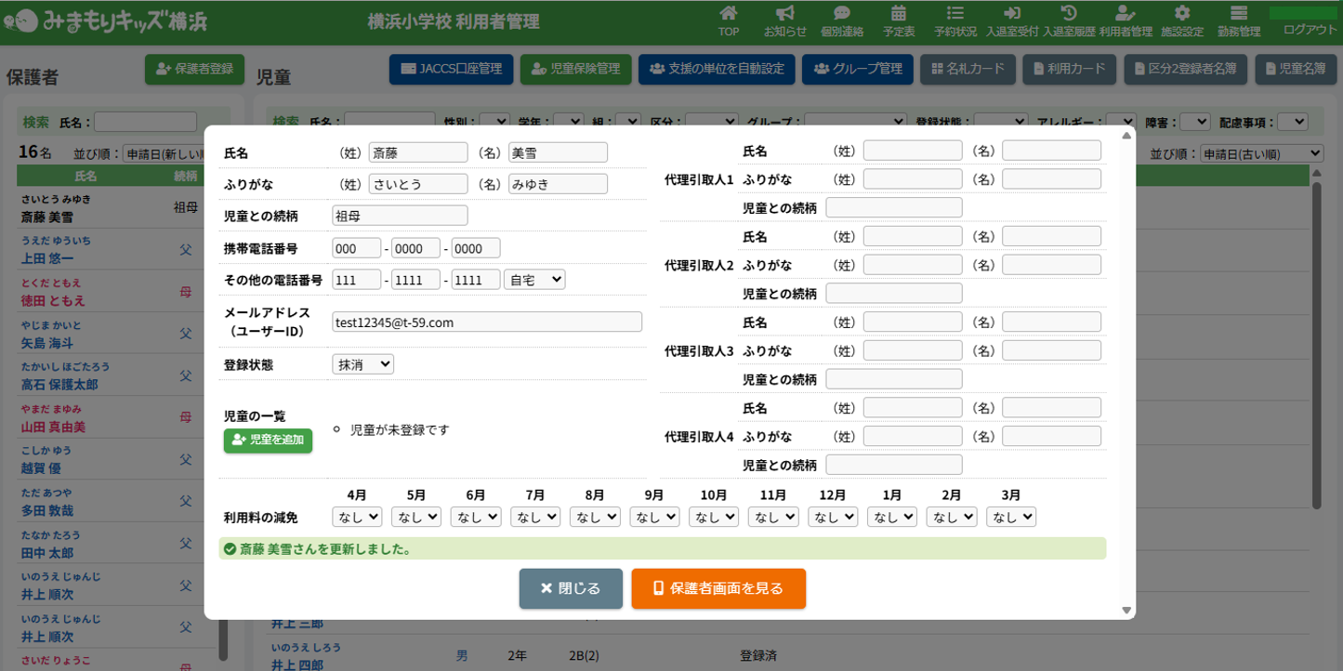Open 入退室履歴 history icon
This screenshot has height=671, width=1343.
(1069, 14)
